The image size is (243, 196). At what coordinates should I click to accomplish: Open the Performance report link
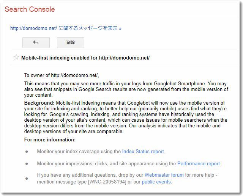click(198, 163)
